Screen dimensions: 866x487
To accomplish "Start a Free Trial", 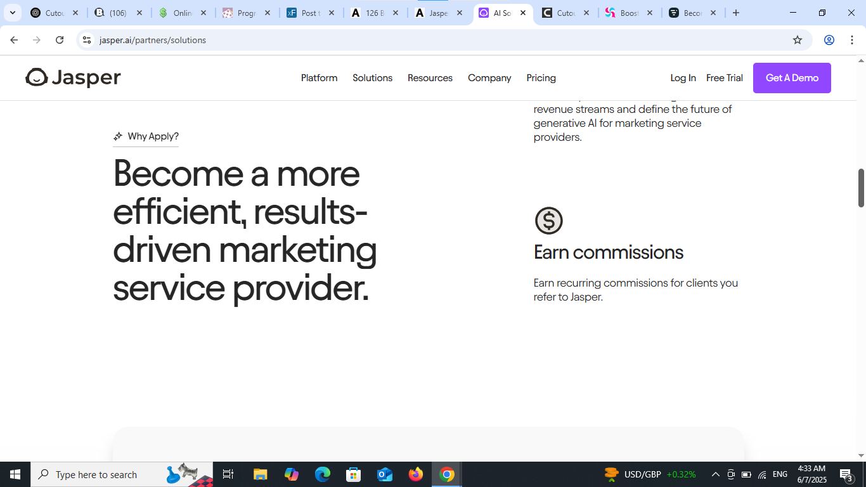I will click(724, 78).
